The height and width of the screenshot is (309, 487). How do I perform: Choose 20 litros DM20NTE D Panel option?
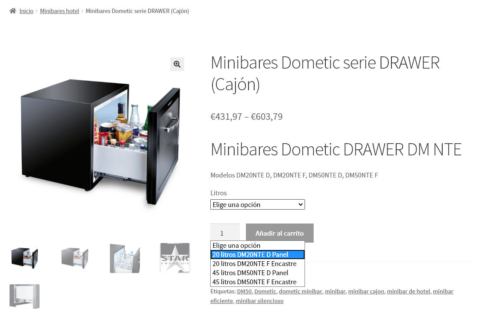258,255
